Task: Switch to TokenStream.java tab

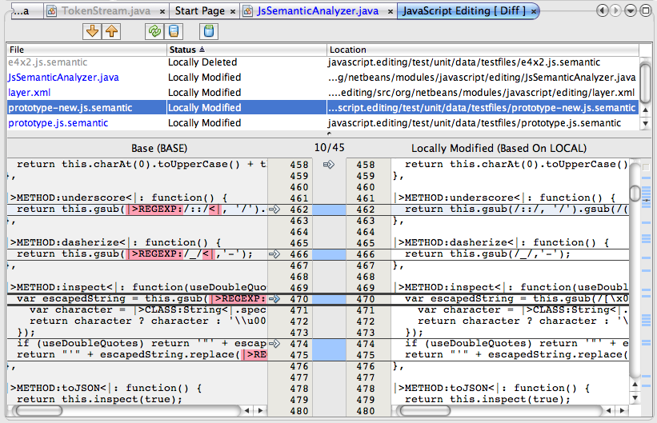Action: (106, 11)
